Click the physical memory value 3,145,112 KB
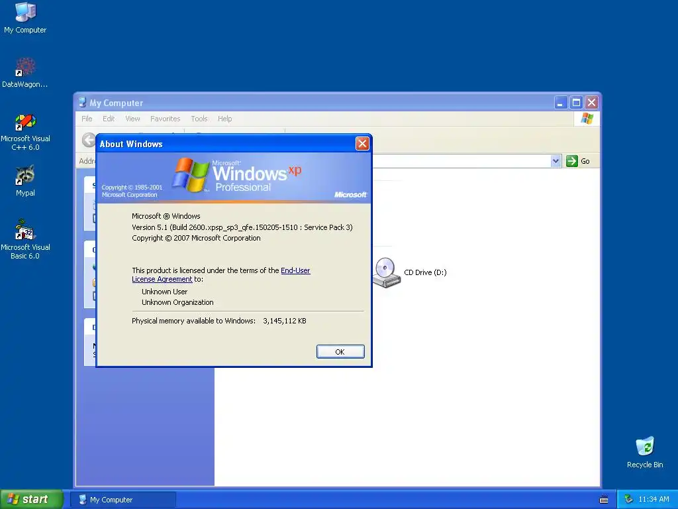 pos(285,321)
